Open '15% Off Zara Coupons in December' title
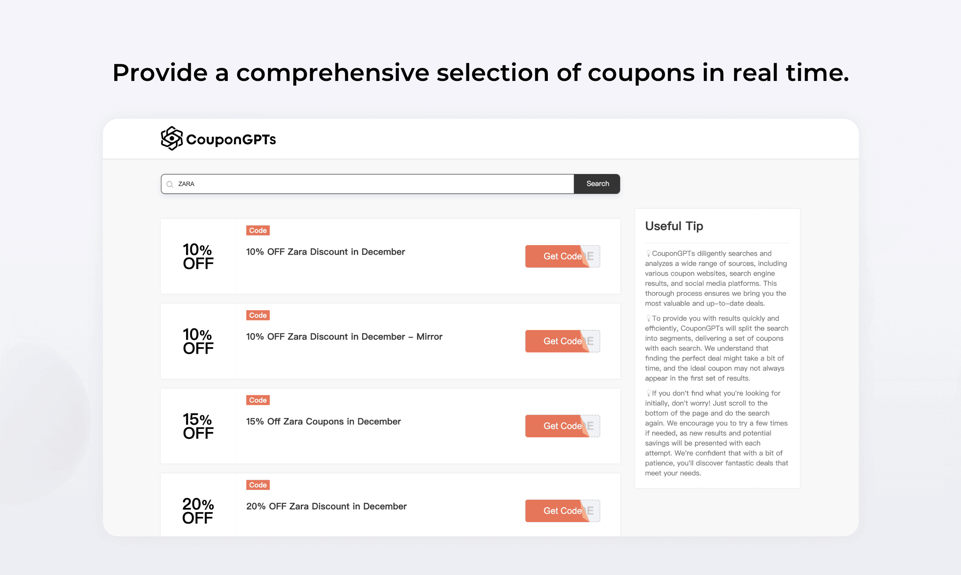The image size is (961, 575). tap(323, 421)
